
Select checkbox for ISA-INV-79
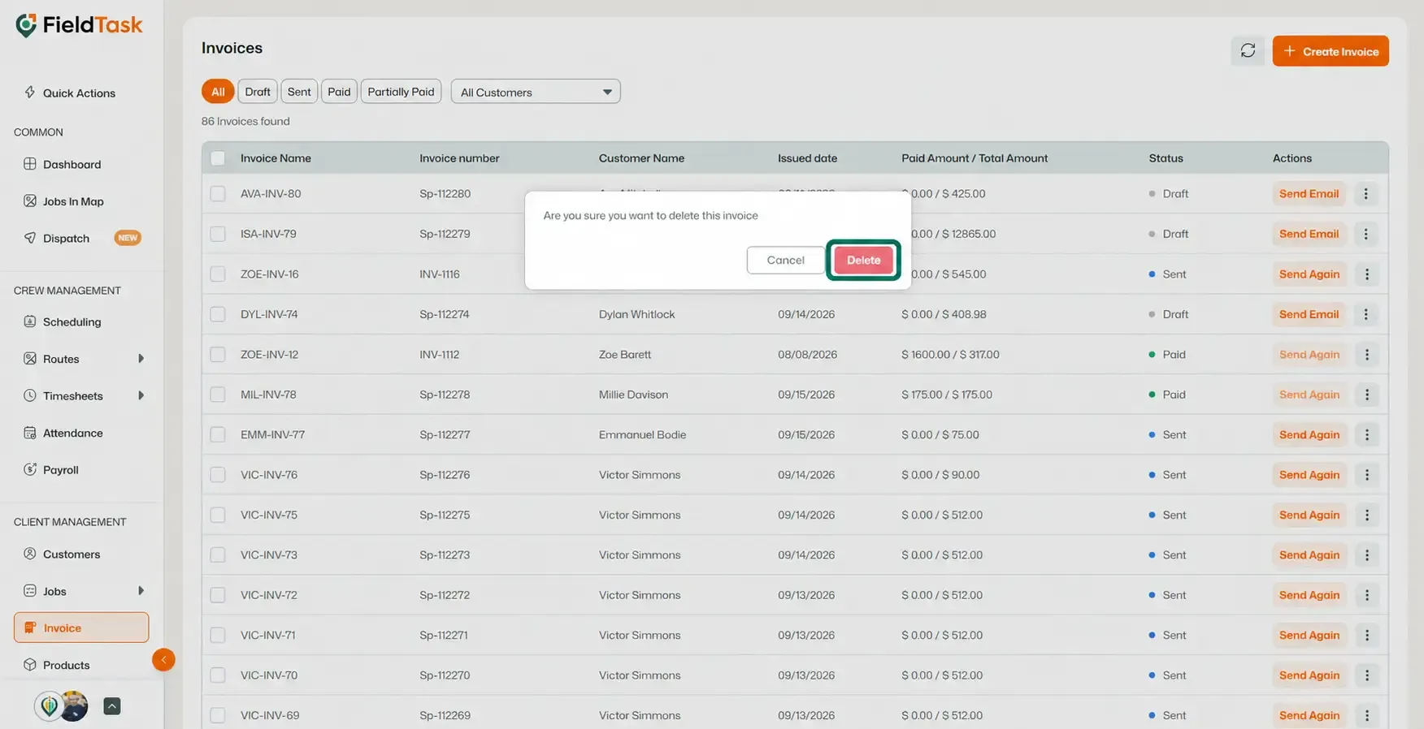click(218, 234)
